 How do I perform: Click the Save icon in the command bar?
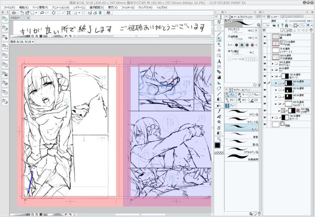[x=32, y=13]
